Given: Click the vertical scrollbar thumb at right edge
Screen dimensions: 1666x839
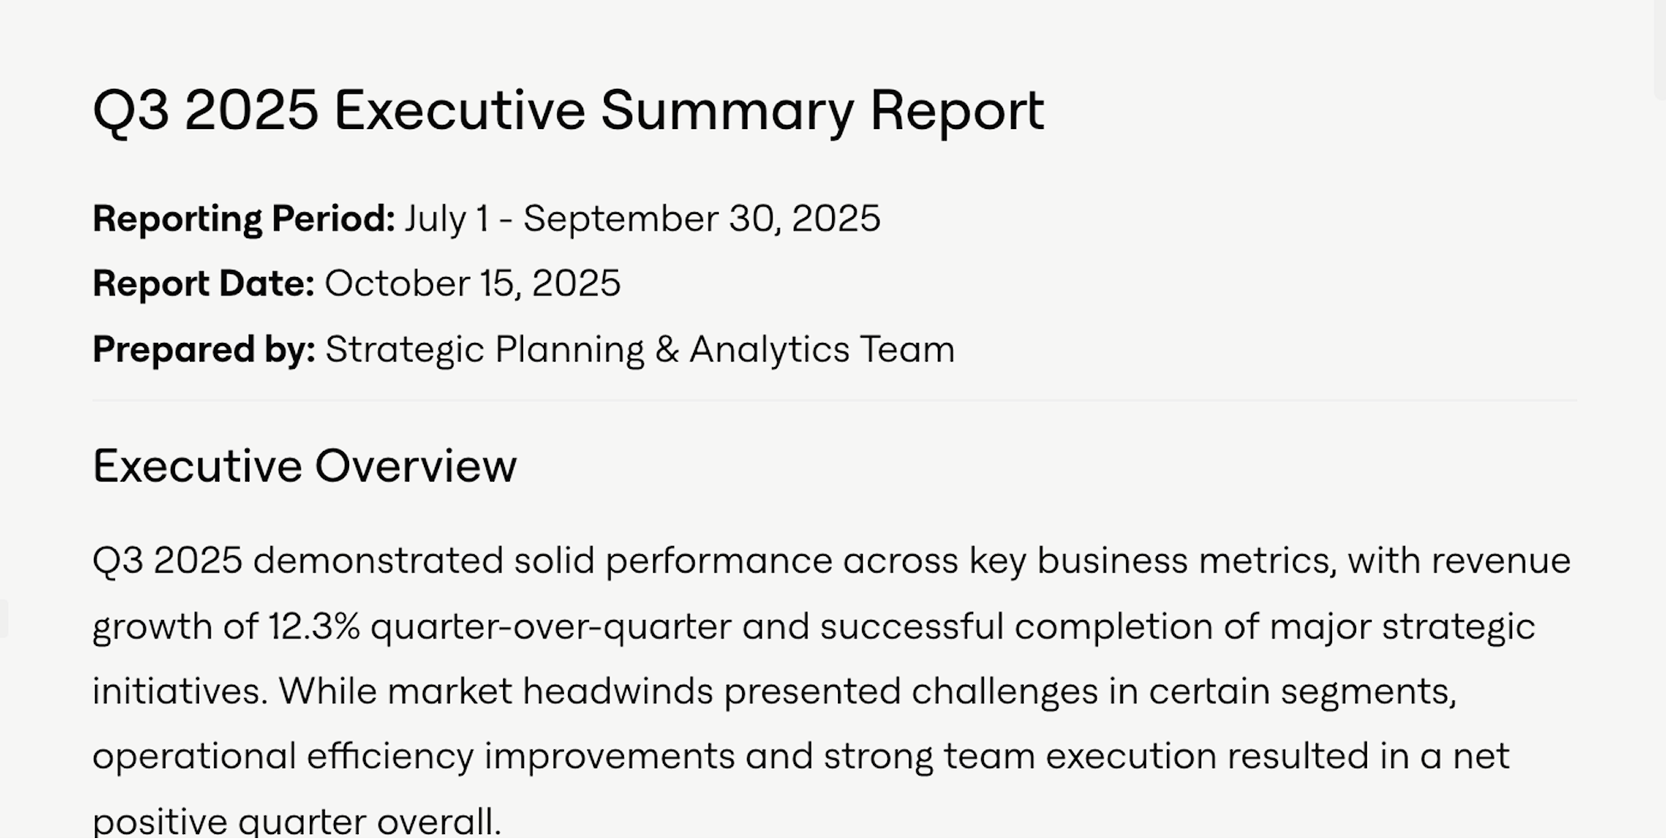Looking at the screenshot, I should 1659,50.
